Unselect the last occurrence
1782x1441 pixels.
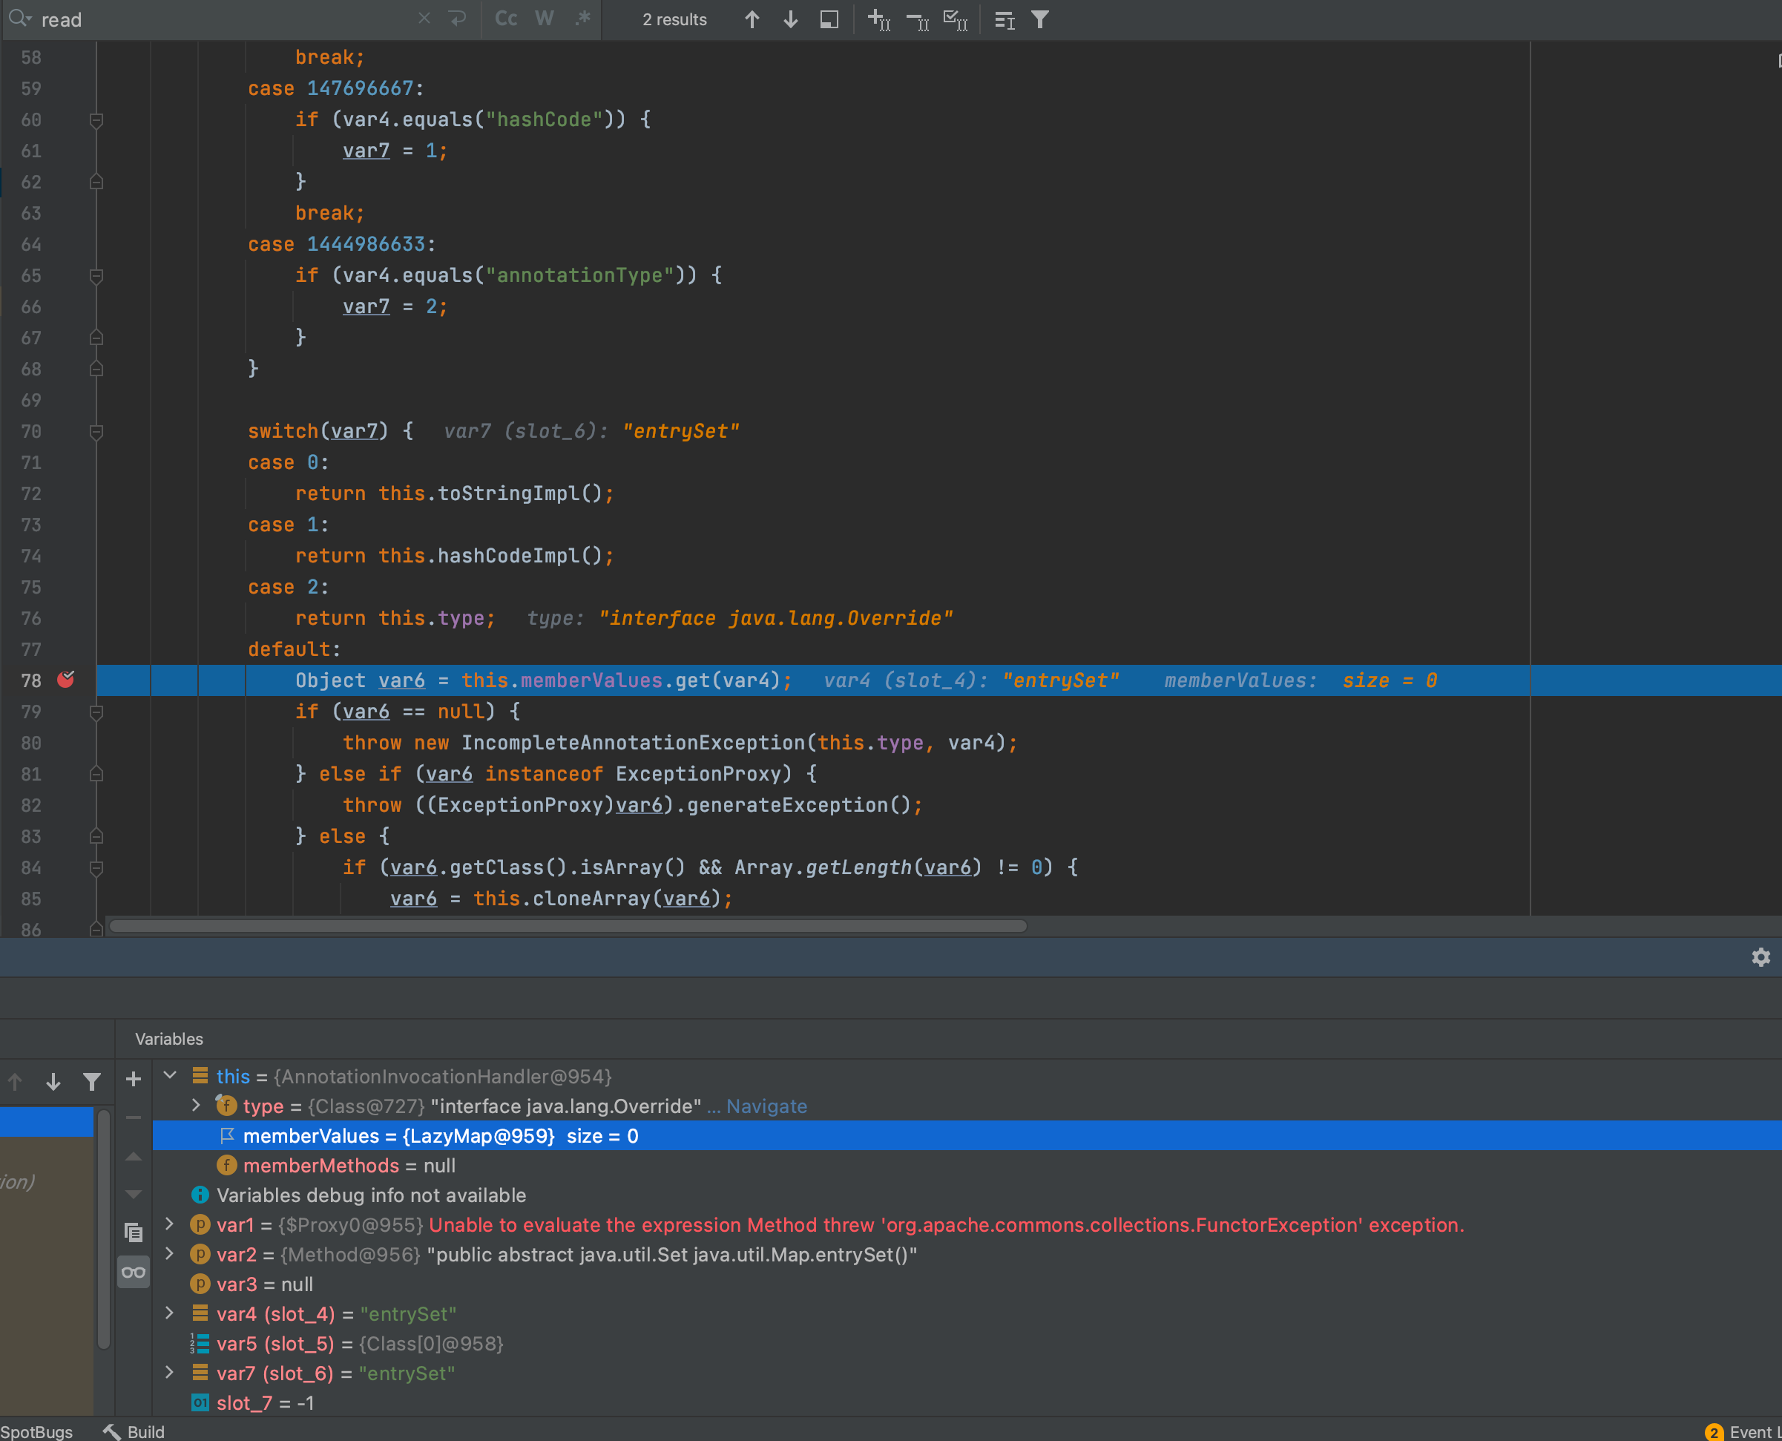click(917, 19)
